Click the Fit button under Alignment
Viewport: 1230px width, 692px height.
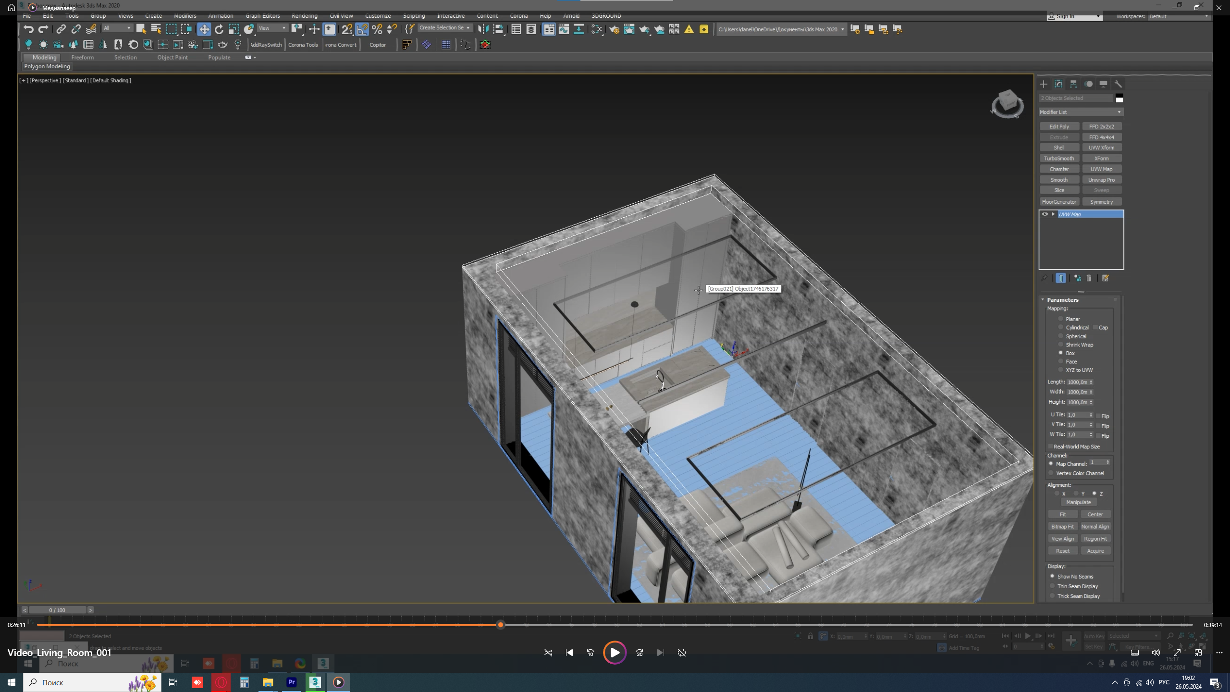coord(1063,514)
